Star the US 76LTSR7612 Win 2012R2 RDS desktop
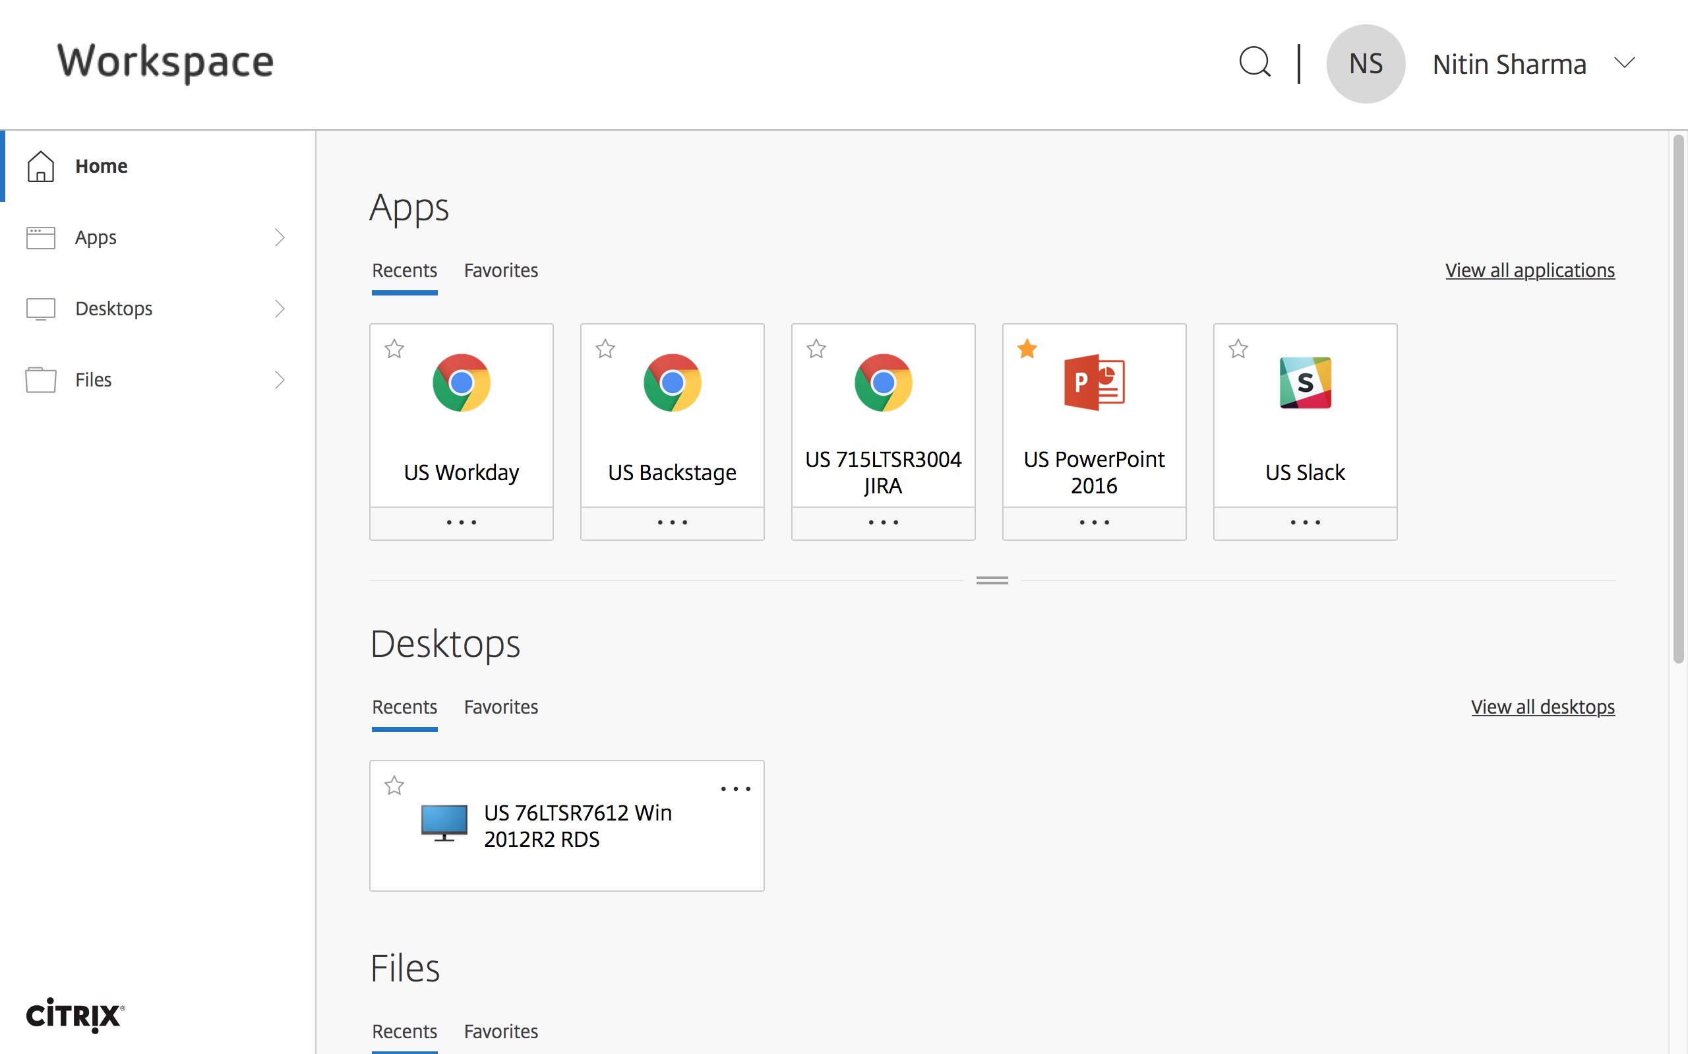 point(394,786)
